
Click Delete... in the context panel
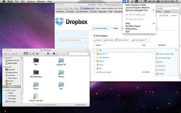coord(160,74)
